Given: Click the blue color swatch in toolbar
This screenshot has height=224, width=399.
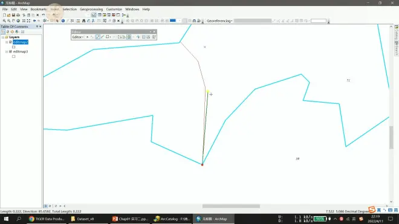Looking at the screenshot, I should click(173, 21).
